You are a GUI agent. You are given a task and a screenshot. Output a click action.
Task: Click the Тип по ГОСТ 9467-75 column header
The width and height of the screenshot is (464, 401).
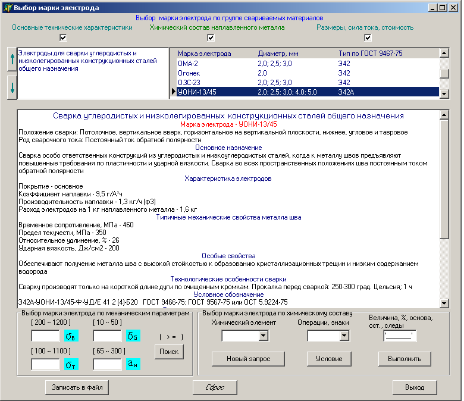371,54
